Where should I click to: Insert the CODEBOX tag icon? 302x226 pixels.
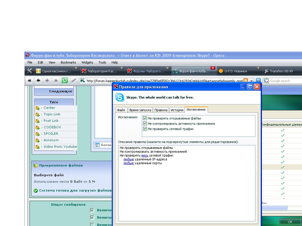click(37, 128)
